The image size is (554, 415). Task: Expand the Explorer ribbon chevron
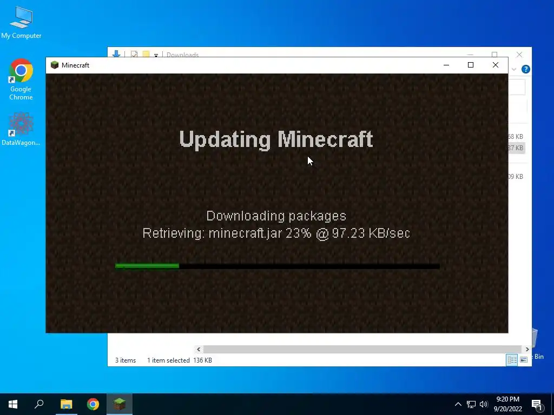click(x=514, y=69)
